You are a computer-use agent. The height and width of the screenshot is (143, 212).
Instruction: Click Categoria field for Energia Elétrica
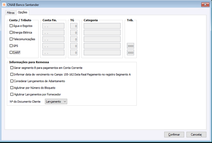pos(102,32)
